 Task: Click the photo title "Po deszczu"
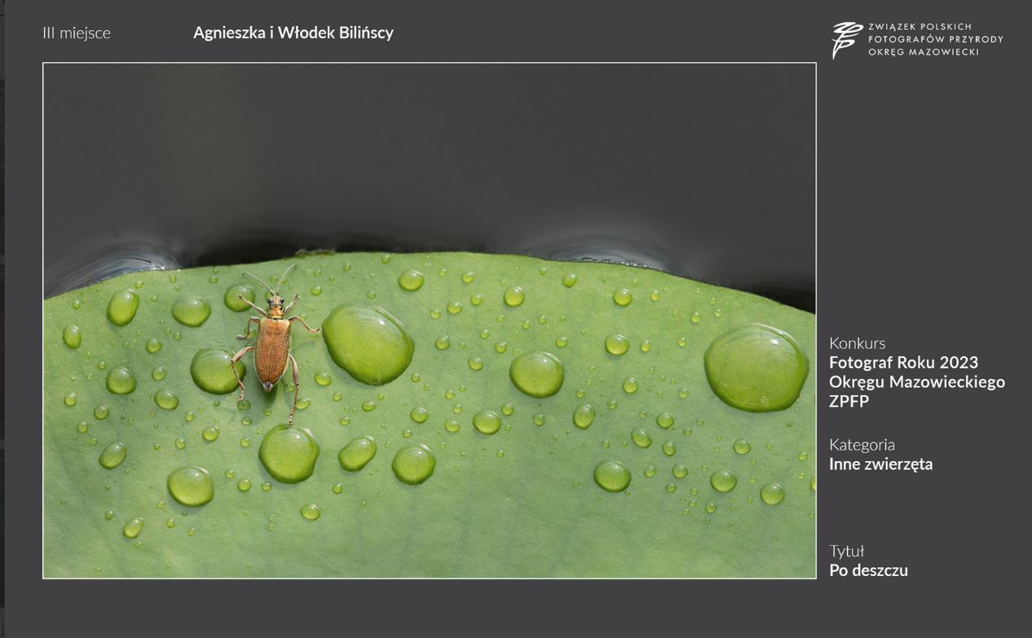(x=868, y=570)
